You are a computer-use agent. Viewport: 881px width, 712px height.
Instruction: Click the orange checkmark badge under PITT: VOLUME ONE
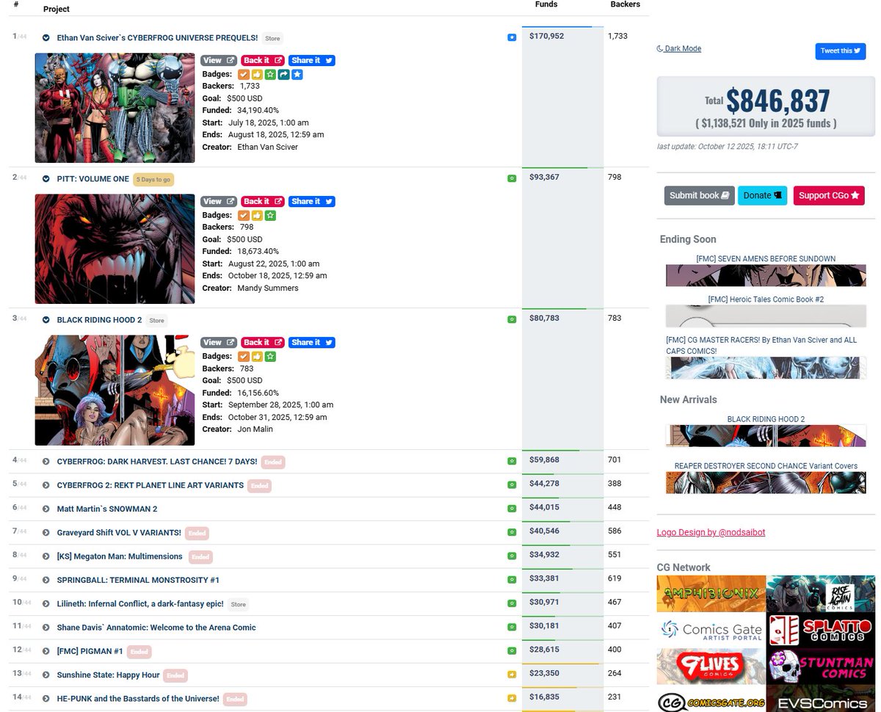click(x=244, y=215)
